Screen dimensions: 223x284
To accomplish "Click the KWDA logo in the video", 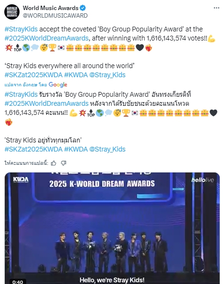I will tap(21, 180).
